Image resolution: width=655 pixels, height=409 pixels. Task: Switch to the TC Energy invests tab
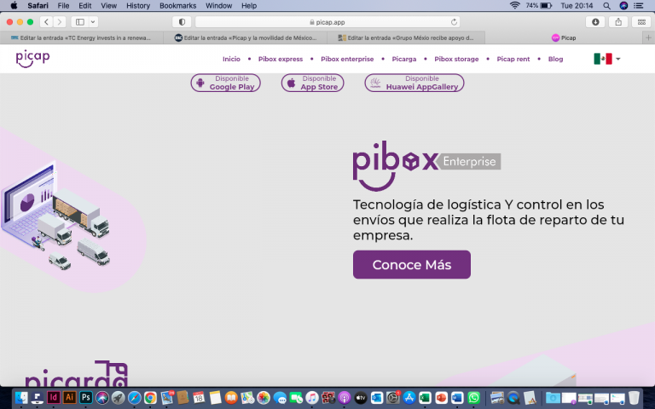coord(82,37)
